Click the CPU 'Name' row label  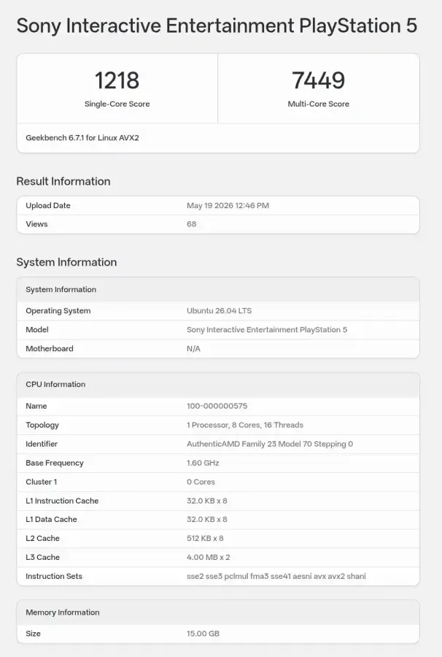click(x=36, y=406)
